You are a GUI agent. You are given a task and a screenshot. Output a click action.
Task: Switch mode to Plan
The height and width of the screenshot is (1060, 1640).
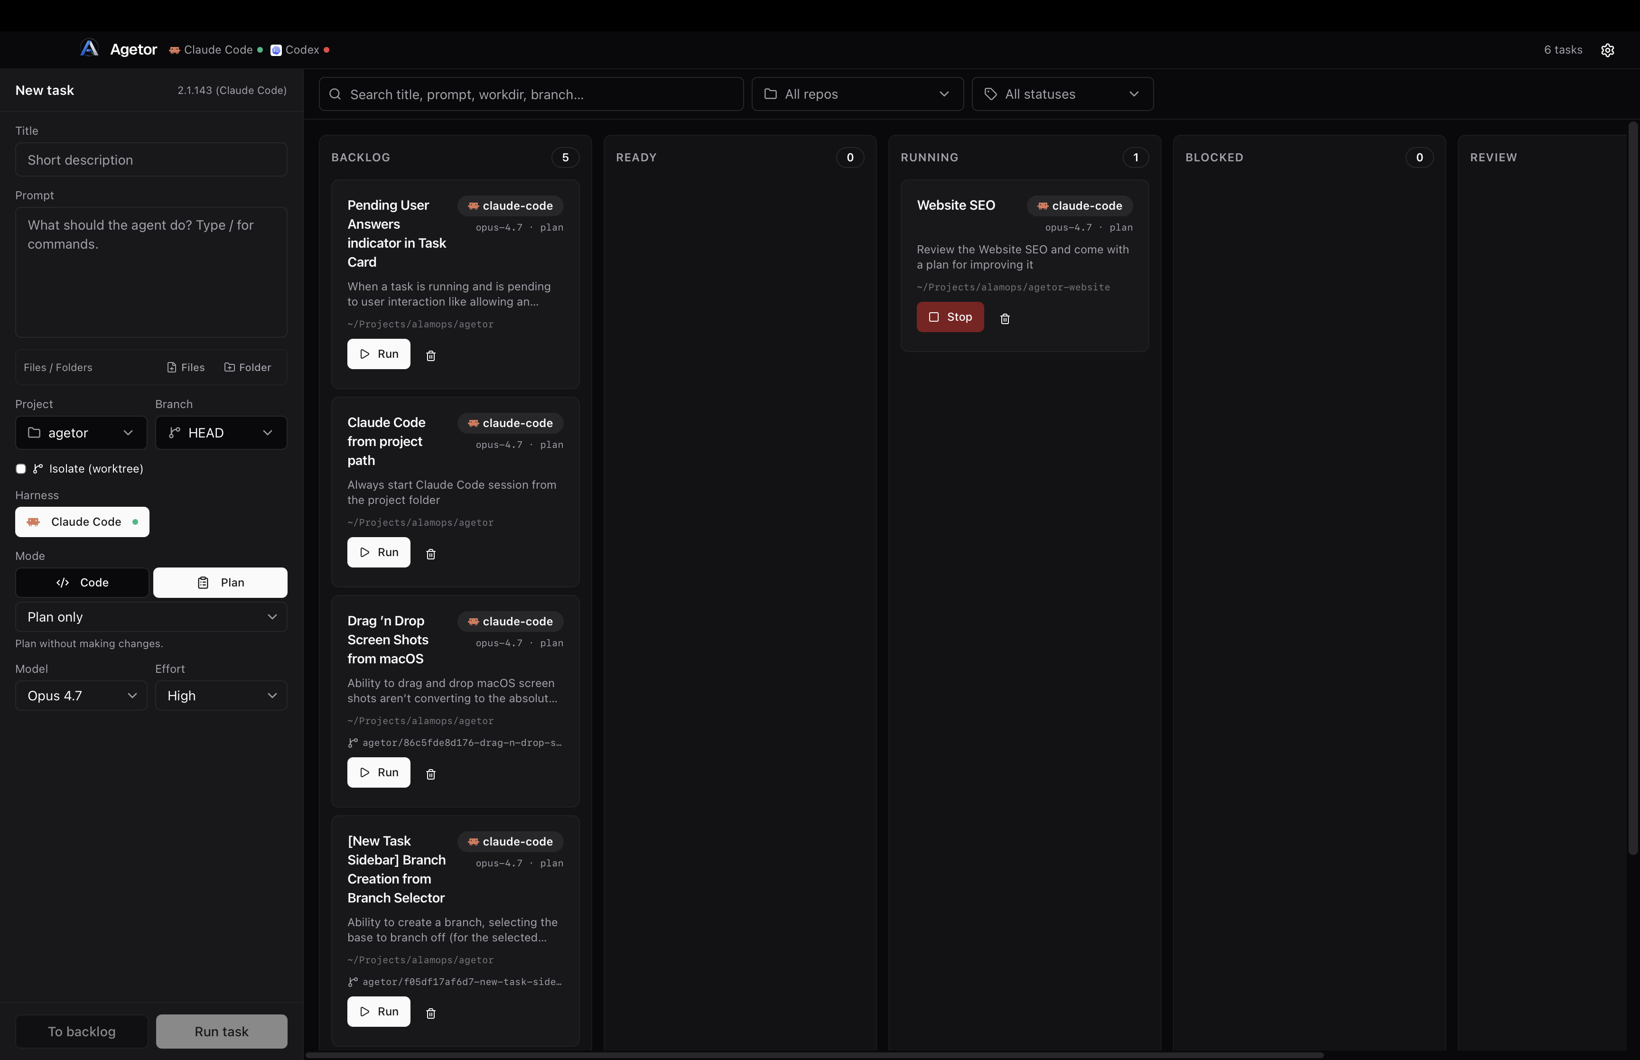220,582
